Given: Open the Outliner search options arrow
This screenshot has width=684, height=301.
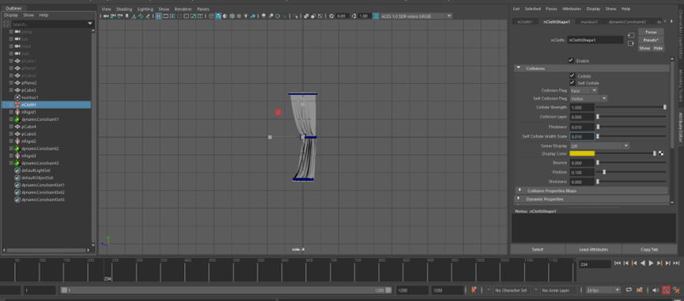Looking at the screenshot, I should point(90,24).
